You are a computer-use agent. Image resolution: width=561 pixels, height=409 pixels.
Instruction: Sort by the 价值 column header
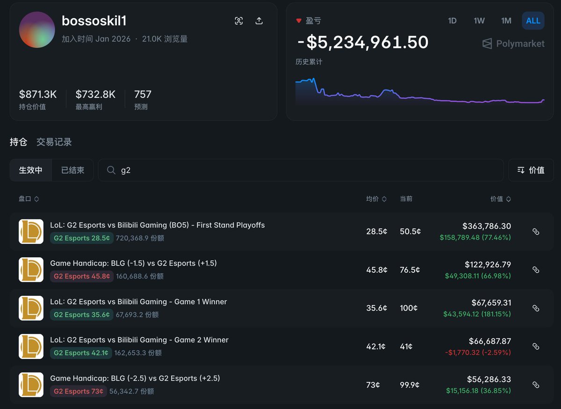(x=501, y=199)
